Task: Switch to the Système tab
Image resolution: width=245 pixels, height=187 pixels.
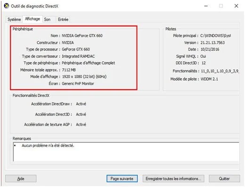Action: point(14,19)
